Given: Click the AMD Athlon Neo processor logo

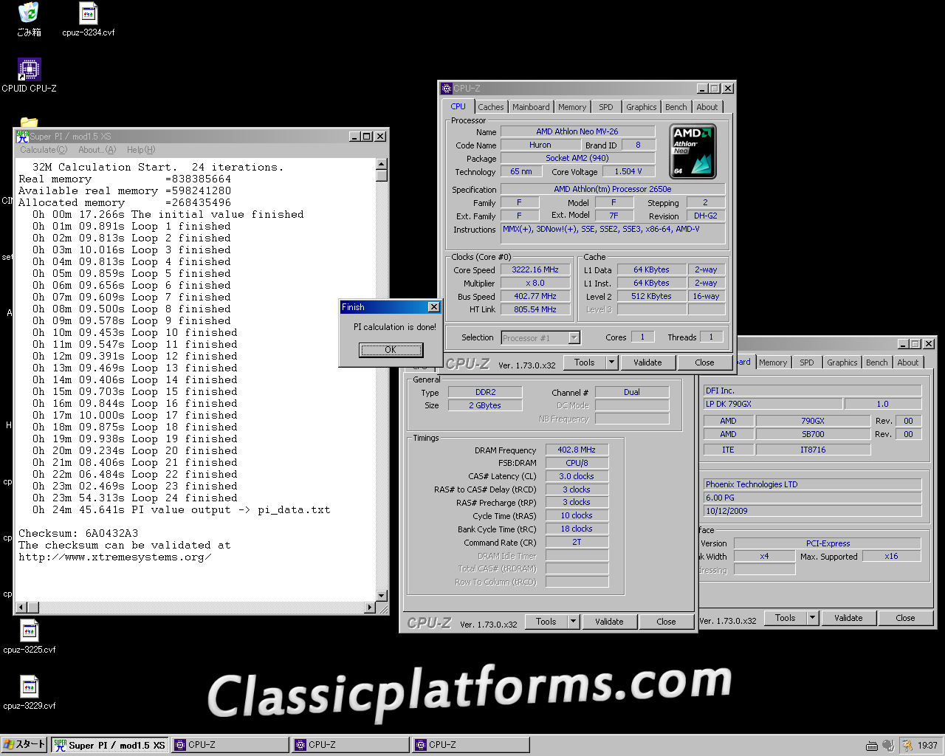Looking at the screenshot, I should point(693,152).
